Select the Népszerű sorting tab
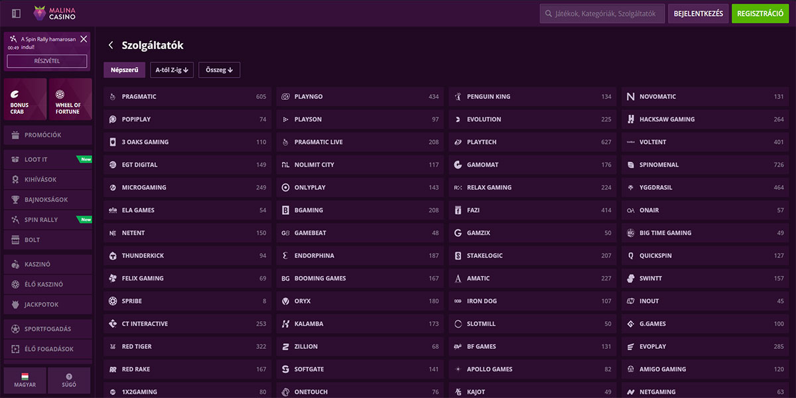This screenshot has width=796, height=398. (124, 70)
